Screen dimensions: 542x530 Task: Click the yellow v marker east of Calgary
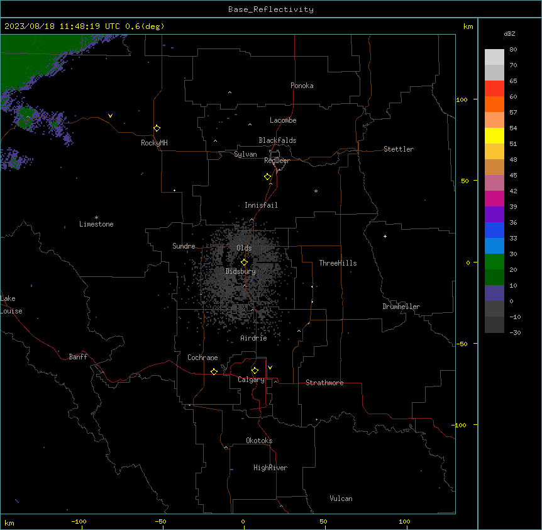(270, 368)
